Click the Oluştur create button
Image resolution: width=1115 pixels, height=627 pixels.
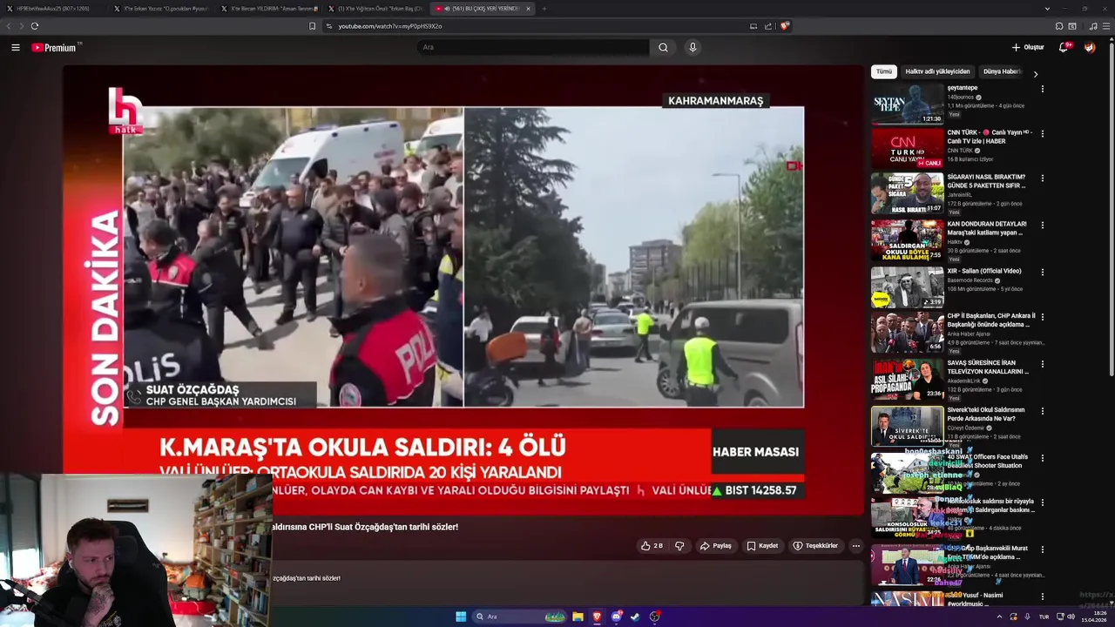(1028, 47)
